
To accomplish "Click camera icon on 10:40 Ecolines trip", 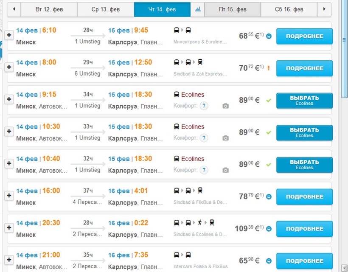I will click(225, 170).
